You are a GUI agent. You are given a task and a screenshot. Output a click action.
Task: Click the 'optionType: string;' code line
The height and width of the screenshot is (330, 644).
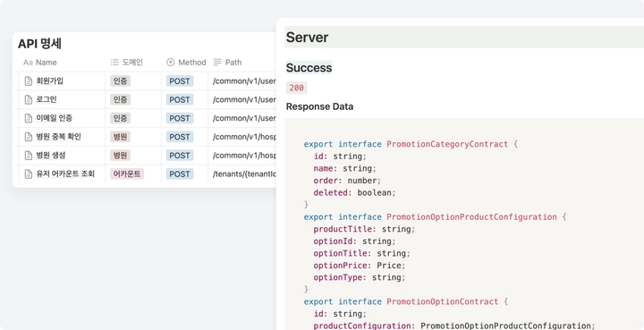(360, 277)
